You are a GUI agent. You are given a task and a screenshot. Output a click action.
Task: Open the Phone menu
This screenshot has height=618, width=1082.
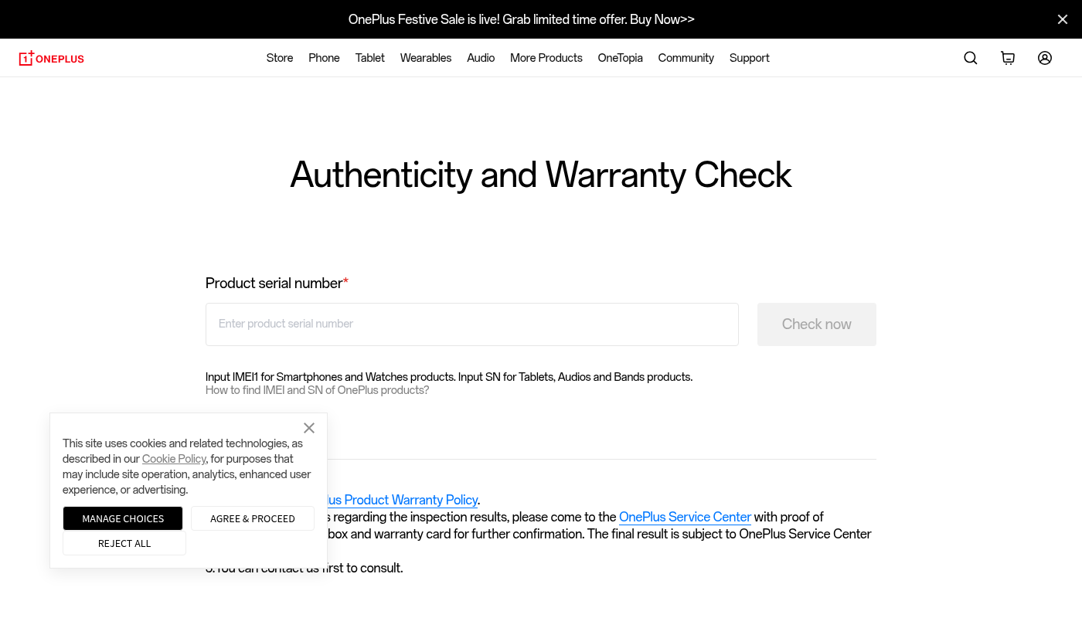click(x=324, y=58)
